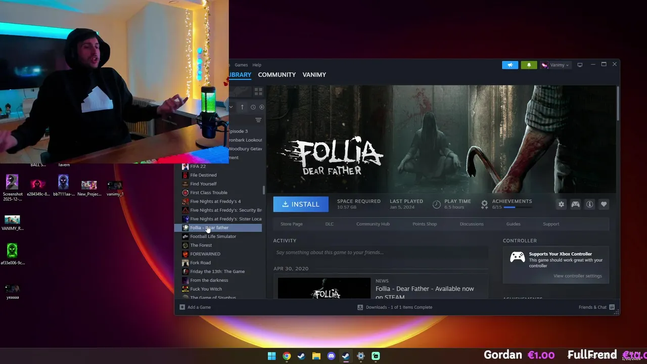Click the Add a Game button
This screenshot has height=364, width=647.
click(195, 307)
